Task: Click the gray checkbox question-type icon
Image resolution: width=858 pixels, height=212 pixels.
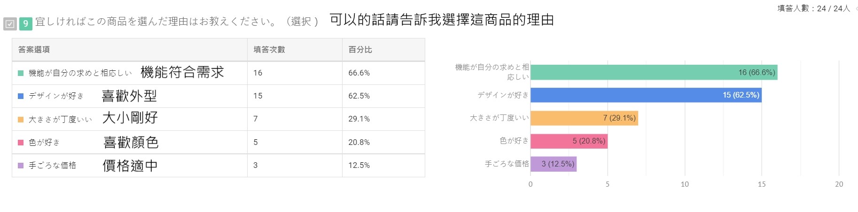Action: pos(10,23)
